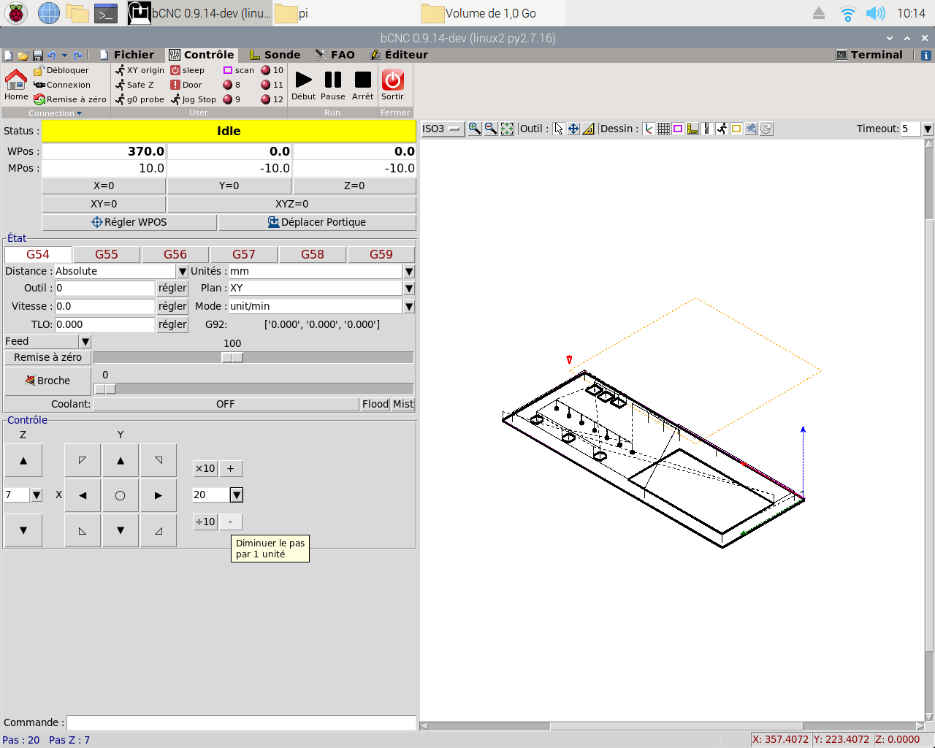Select the pan move tool

(573, 129)
